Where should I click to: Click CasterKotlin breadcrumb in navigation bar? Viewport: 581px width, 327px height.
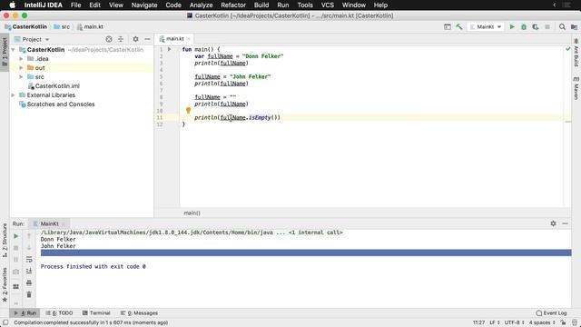(x=26, y=26)
